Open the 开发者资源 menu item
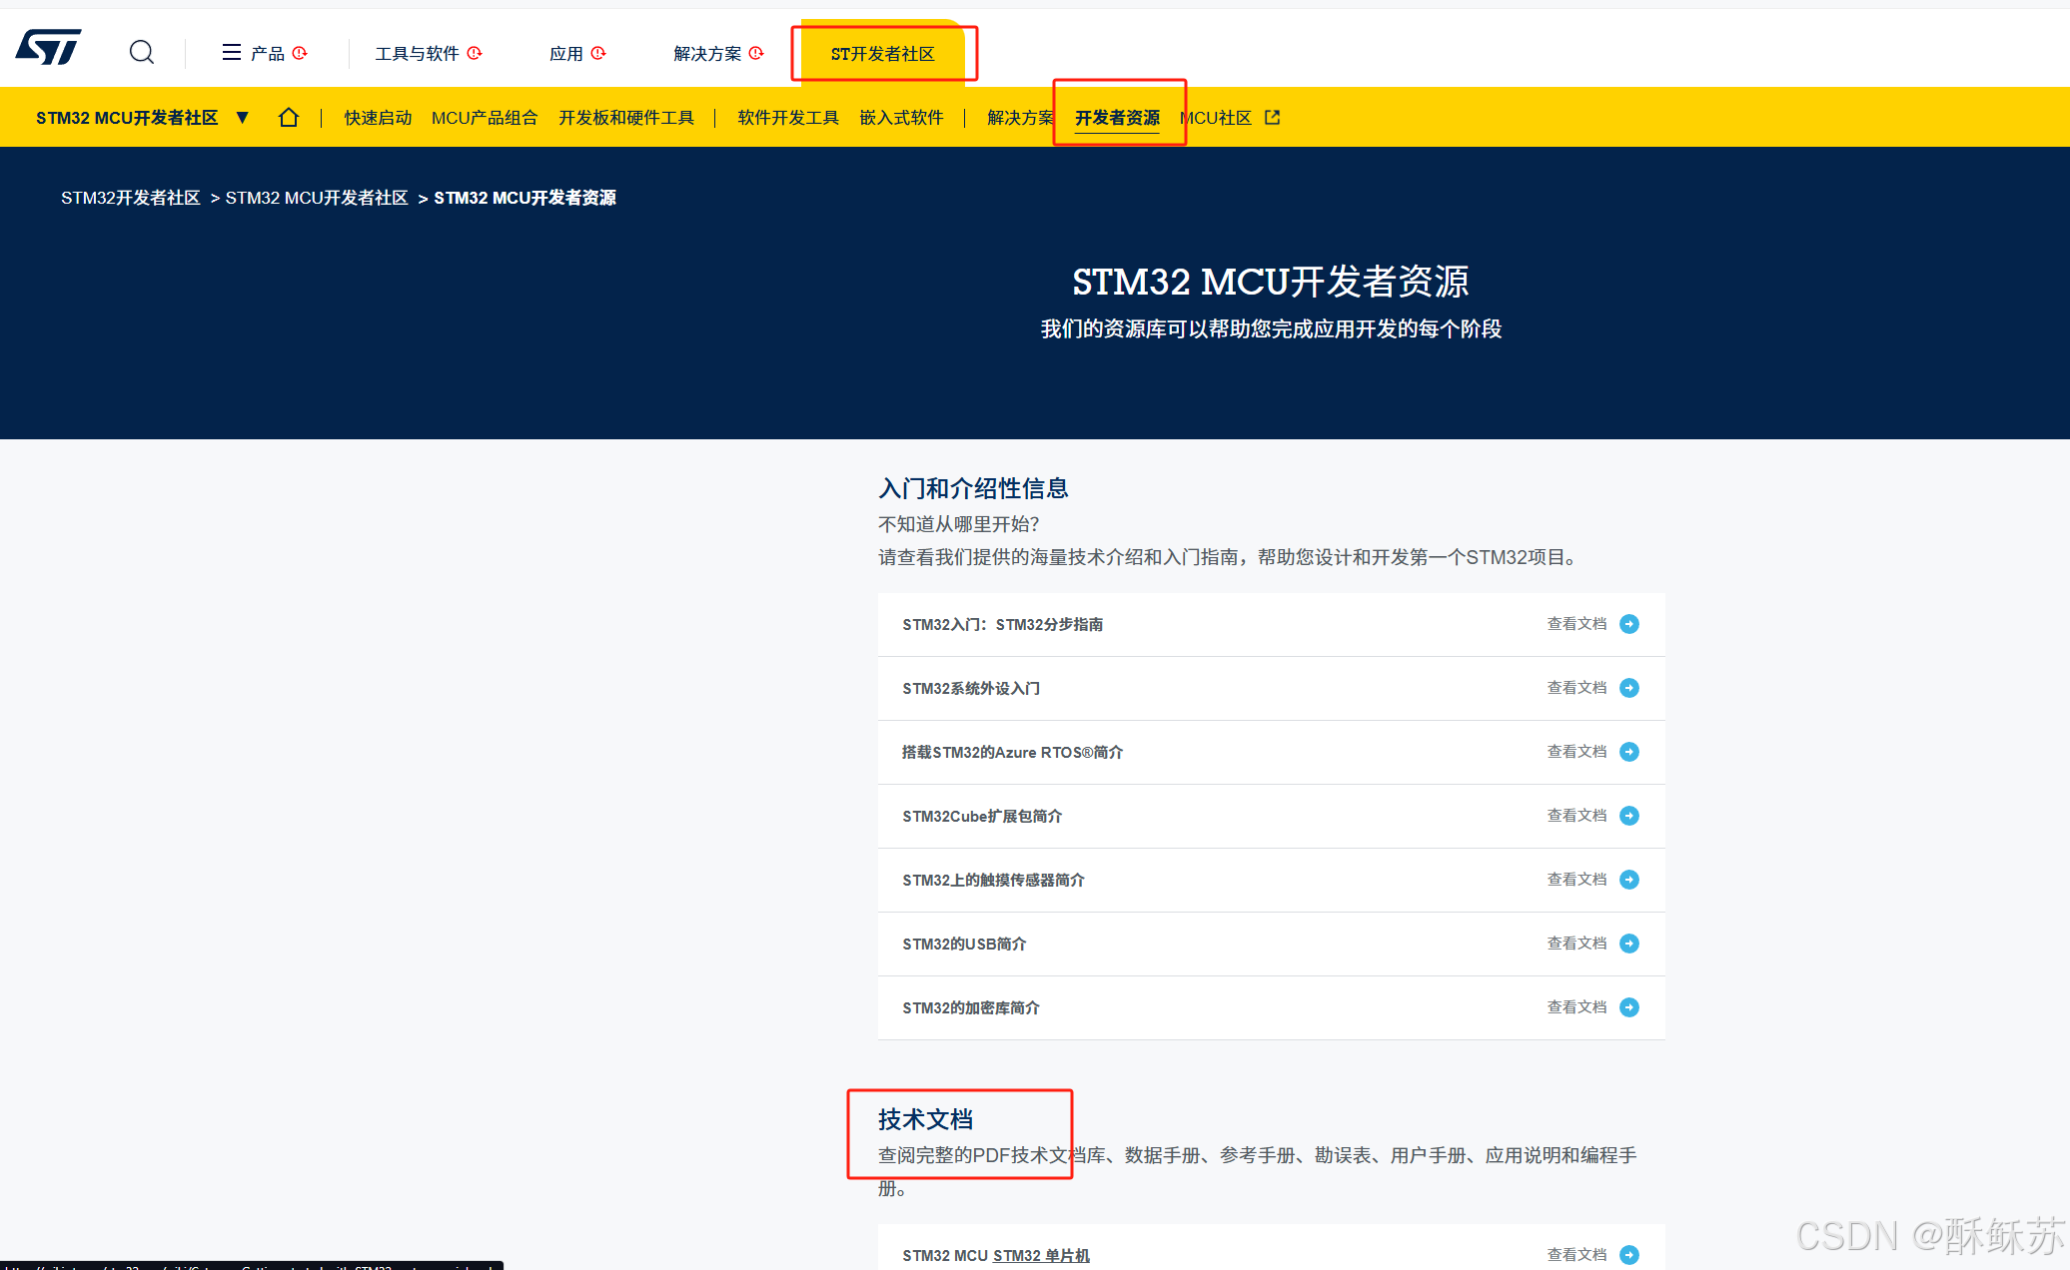This screenshot has height=1270, width=2070. pos(1117,118)
